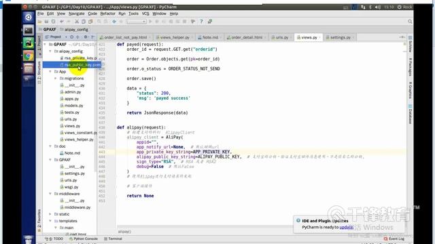
Task: Collapse the templates folder
Action: [x=50, y=221]
